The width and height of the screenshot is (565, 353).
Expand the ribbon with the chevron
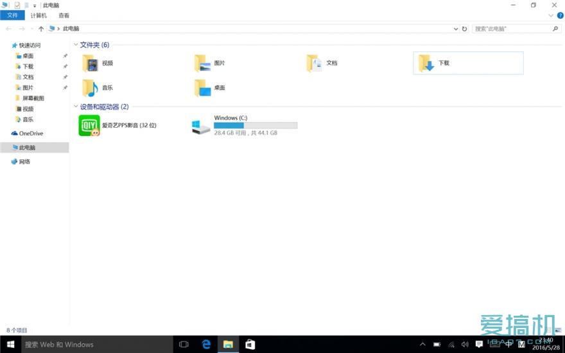tap(551, 15)
